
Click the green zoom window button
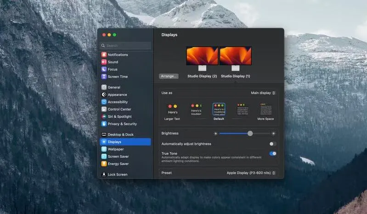point(114,35)
